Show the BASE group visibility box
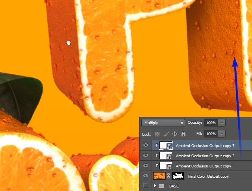Viewport: 252px width, 191px height. click(x=146, y=186)
